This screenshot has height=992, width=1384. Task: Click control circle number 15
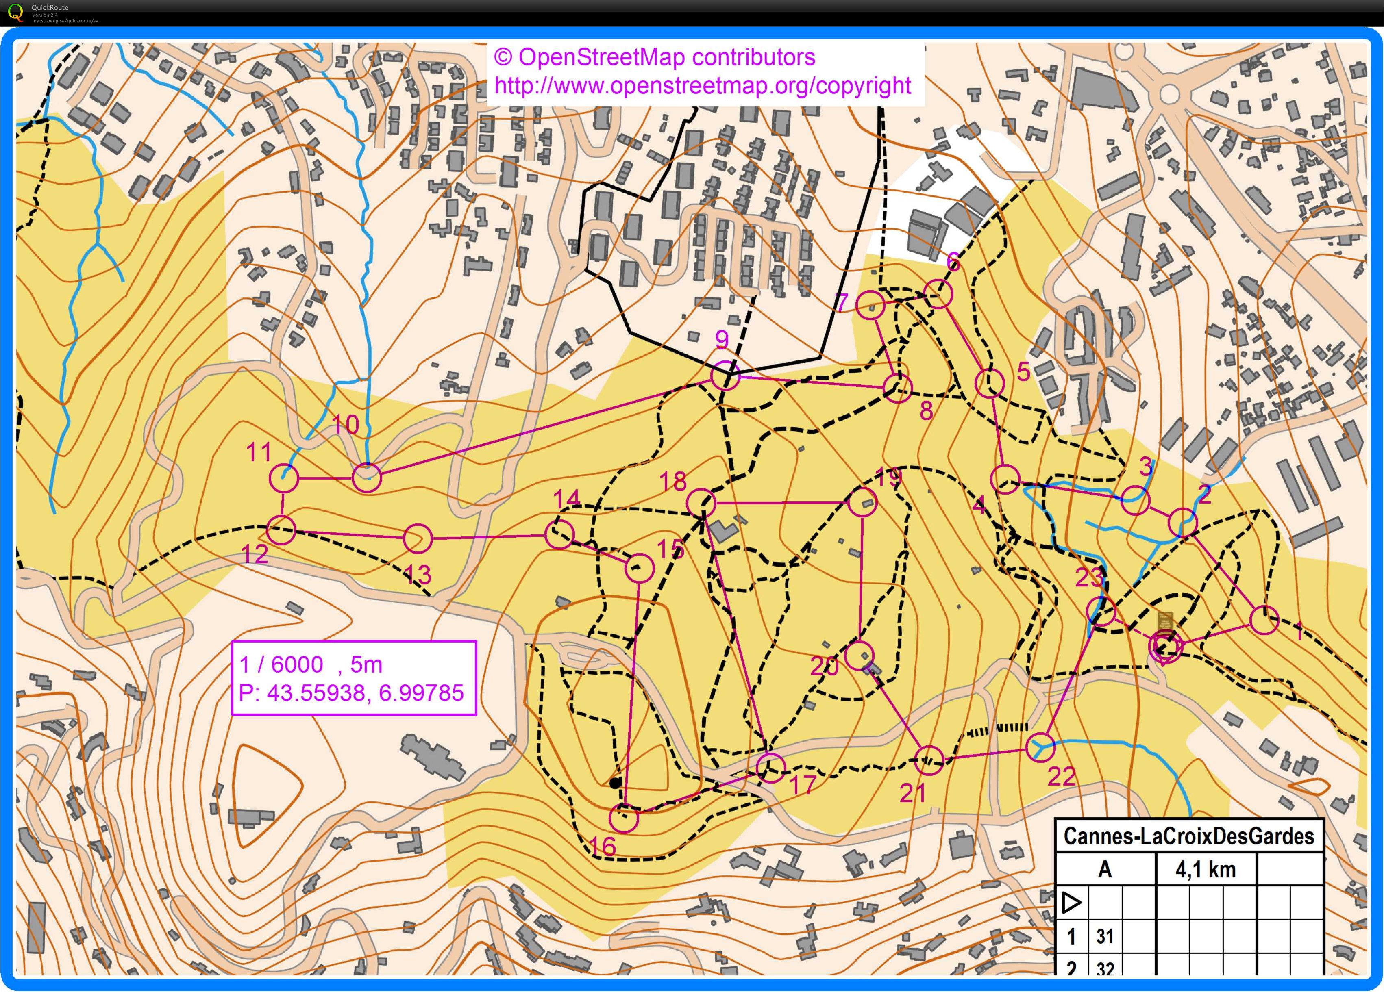[x=640, y=568]
